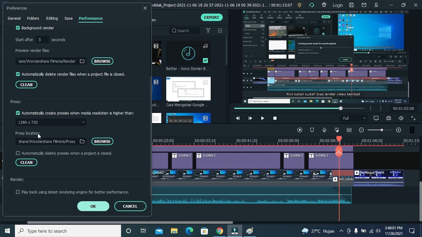Image resolution: width=422 pixels, height=237 pixels.
Task: Click the Start after seconds field
Action: pos(42,39)
